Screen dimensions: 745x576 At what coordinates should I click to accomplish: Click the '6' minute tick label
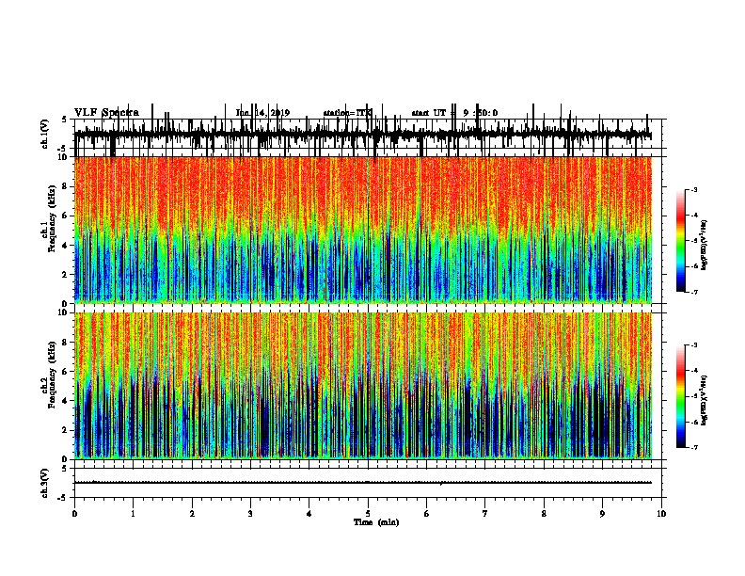[x=426, y=514]
